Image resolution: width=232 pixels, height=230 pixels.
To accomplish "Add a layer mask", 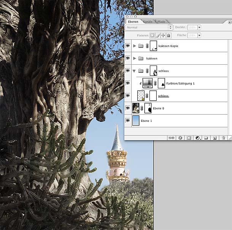I will pyautogui.click(x=189, y=138).
